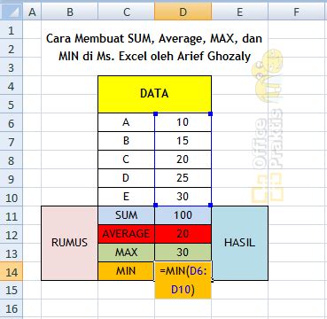The image size is (327, 319).
Task: Select row 8 header
Action: (11, 160)
